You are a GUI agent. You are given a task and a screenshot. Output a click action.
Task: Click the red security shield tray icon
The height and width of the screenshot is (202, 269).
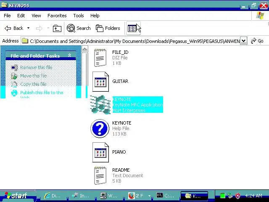tap(237, 196)
